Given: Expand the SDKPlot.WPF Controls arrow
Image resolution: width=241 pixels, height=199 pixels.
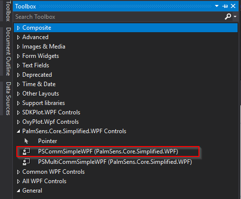Looking at the screenshot, I should tap(18, 112).
